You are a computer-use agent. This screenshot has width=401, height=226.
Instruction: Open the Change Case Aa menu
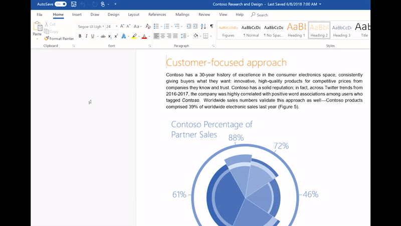(137, 27)
